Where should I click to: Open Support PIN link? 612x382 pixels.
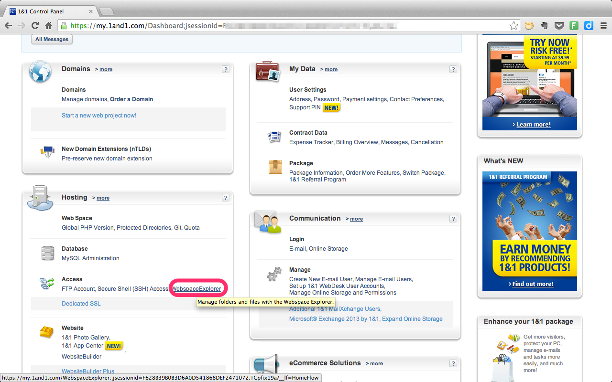(305, 107)
